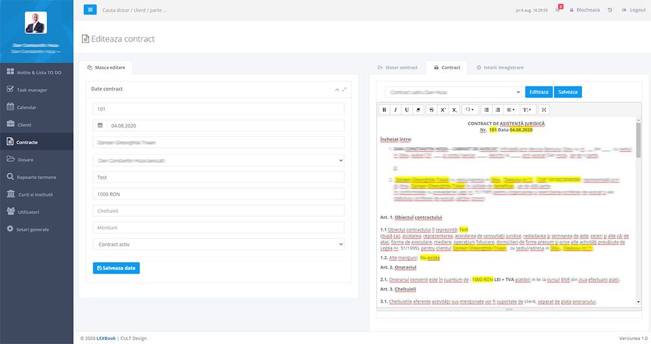Collapse the Date contract panel
This screenshot has height=344, width=651.
click(337, 89)
